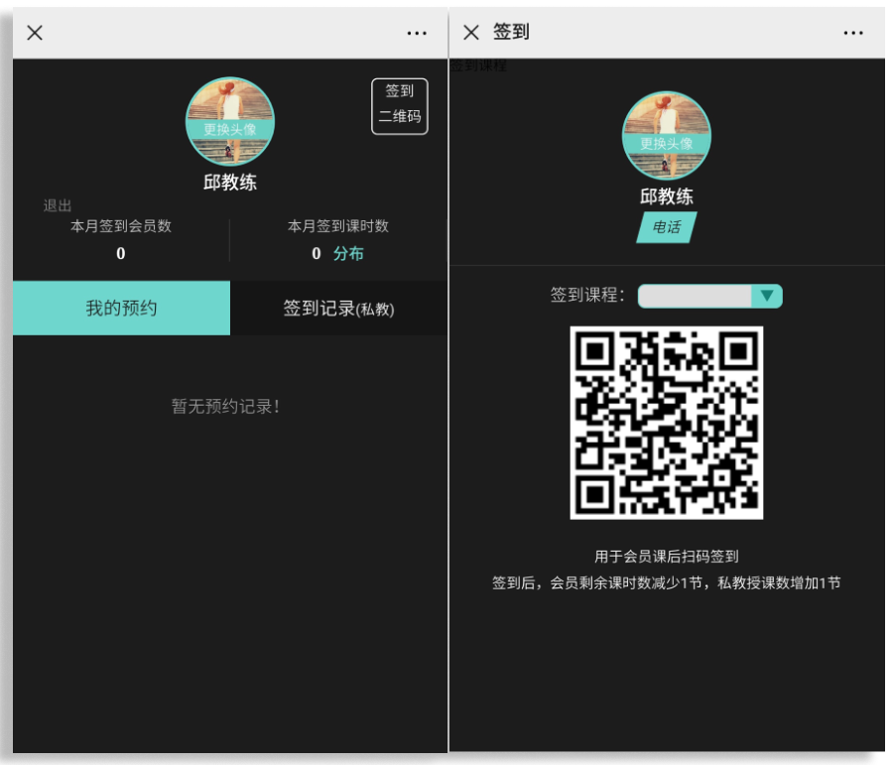
Task: Click 邱教练 name on left screen
Action: coord(230,183)
